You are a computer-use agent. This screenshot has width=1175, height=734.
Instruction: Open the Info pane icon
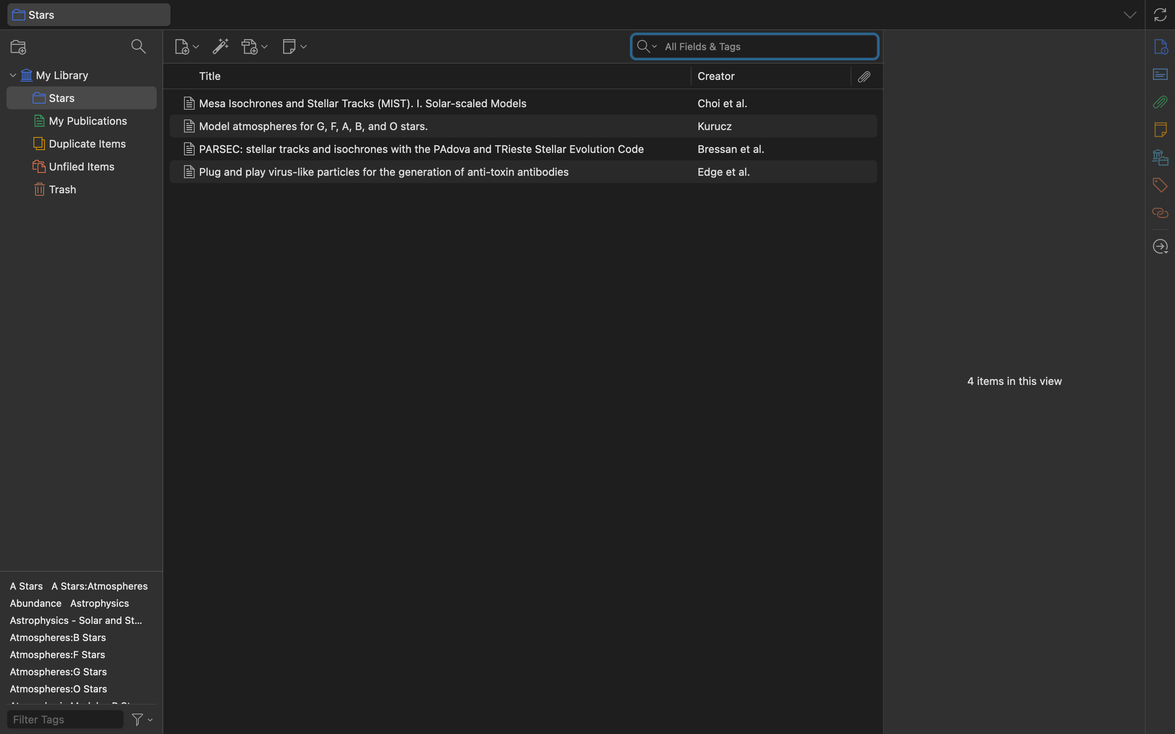click(1160, 46)
